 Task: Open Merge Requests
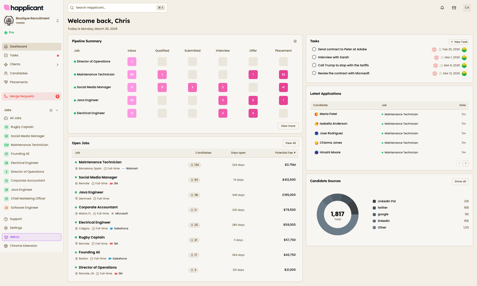tap(32, 96)
